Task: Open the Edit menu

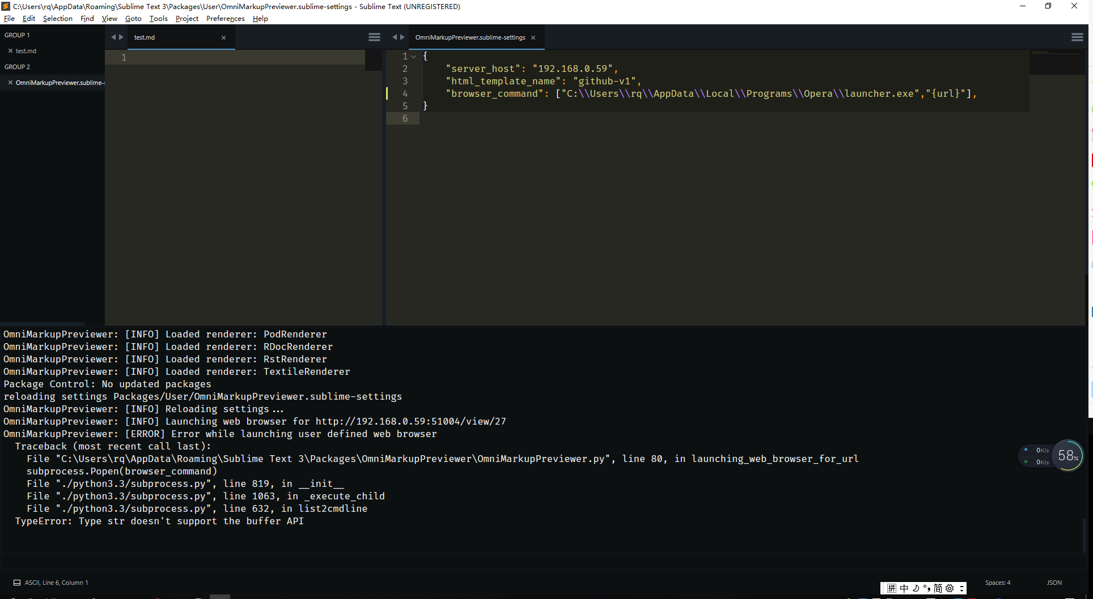Action: (x=29, y=18)
